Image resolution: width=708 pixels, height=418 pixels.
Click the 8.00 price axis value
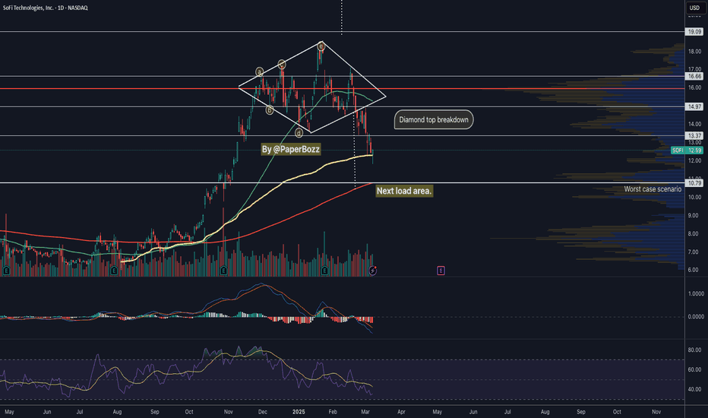pyautogui.click(x=693, y=233)
